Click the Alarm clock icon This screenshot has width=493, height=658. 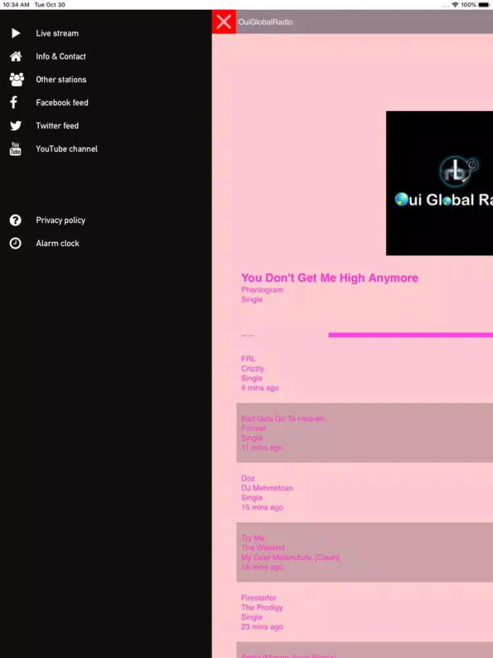(16, 243)
